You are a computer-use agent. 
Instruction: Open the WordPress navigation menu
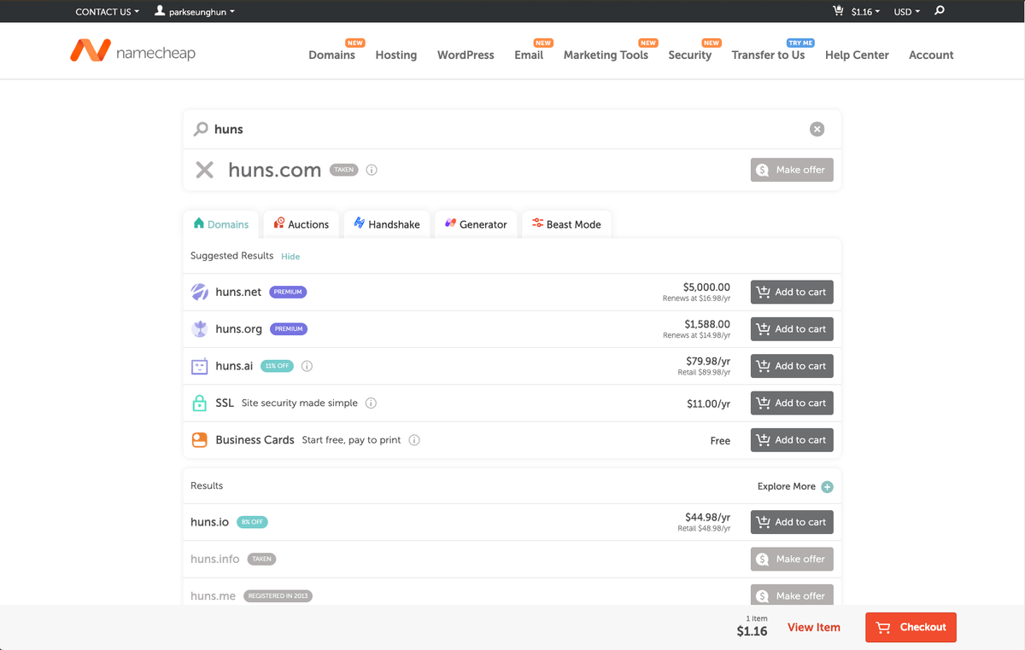click(466, 55)
